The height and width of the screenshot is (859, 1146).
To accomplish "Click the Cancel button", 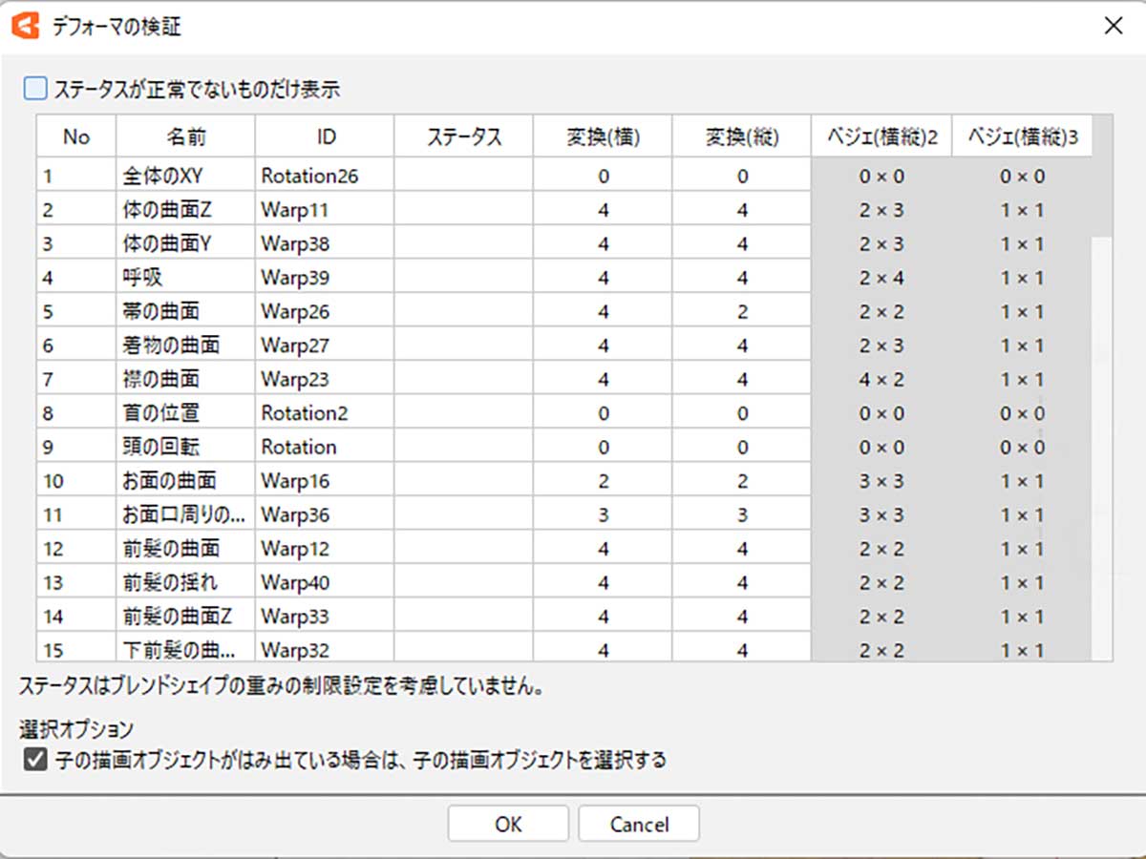I will tap(639, 824).
